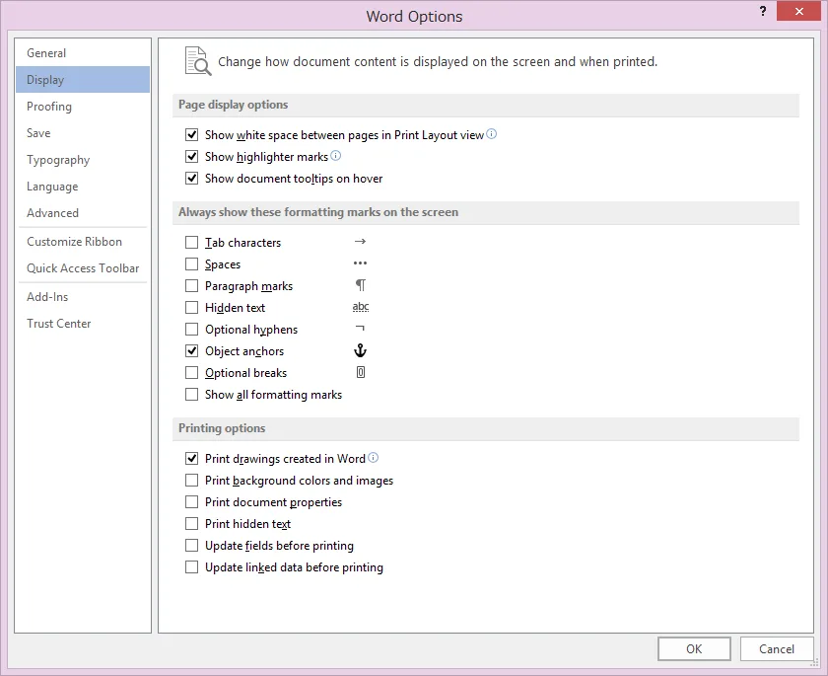828x676 pixels.
Task: Uncheck Object anchors checkbox
Action: pyautogui.click(x=191, y=351)
